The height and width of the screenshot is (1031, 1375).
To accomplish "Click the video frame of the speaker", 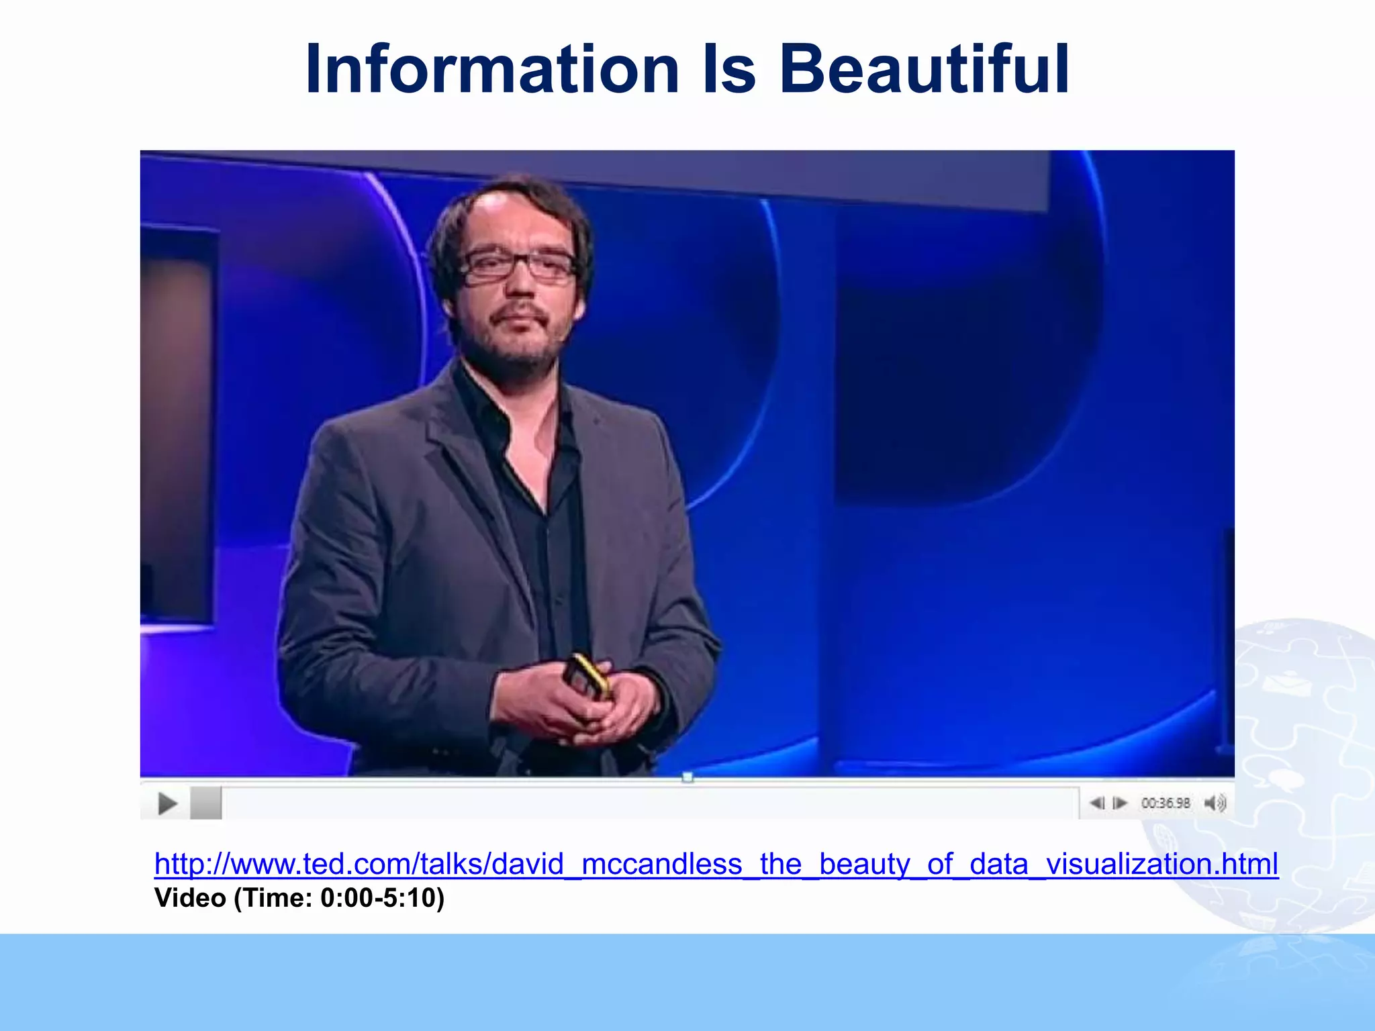I will 687,463.
